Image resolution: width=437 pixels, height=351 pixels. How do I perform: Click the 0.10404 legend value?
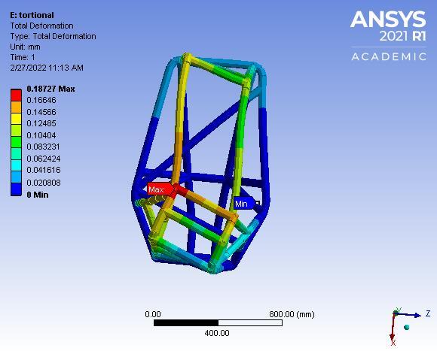point(41,135)
